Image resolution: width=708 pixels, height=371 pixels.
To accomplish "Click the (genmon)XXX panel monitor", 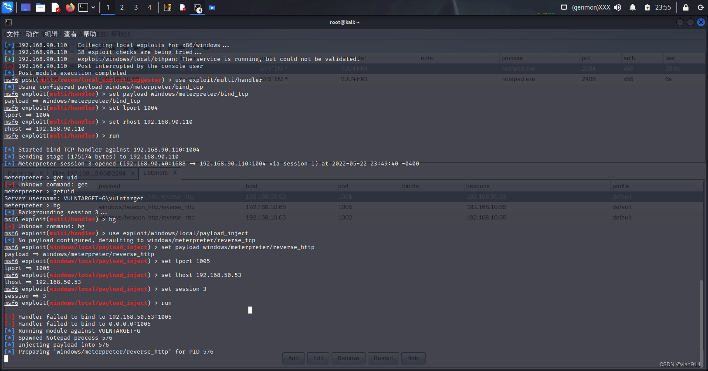I will [x=591, y=7].
